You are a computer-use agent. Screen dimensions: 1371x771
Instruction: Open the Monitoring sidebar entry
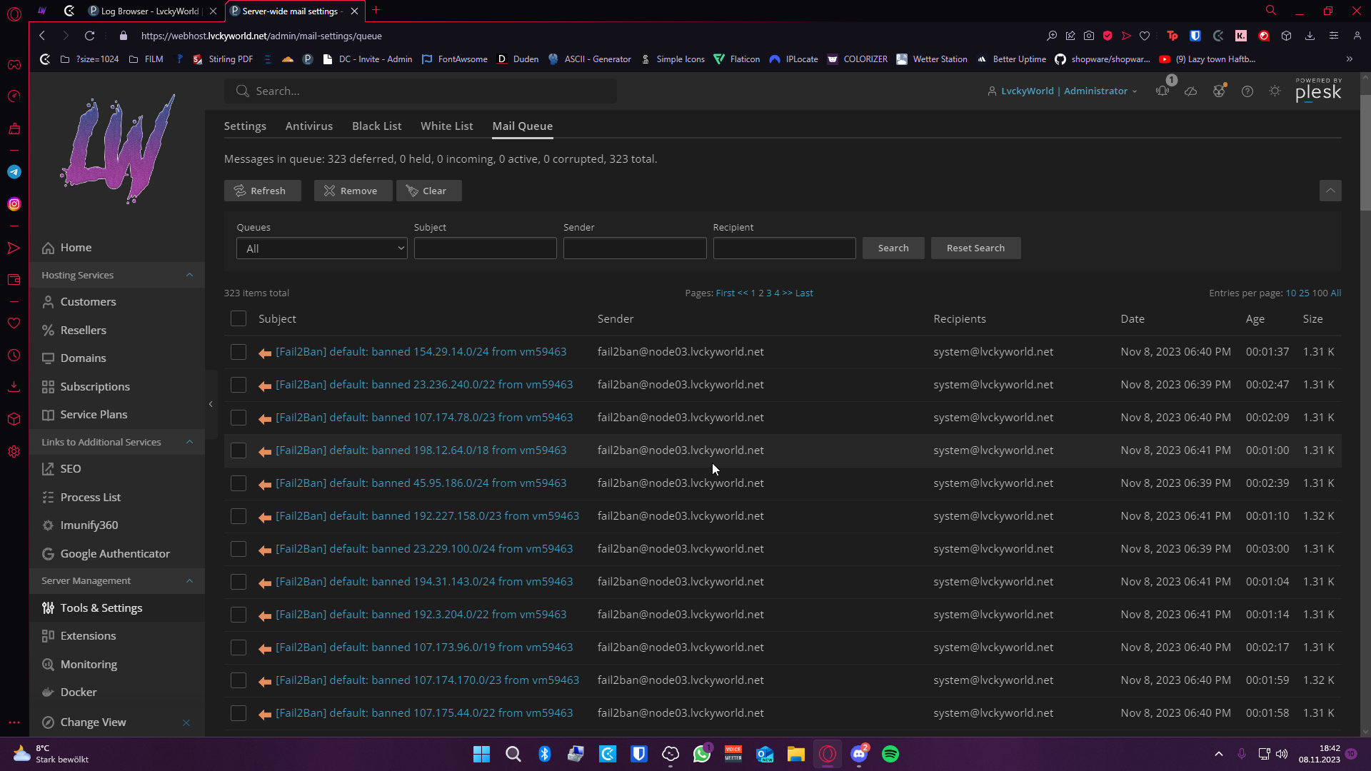click(89, 664)
